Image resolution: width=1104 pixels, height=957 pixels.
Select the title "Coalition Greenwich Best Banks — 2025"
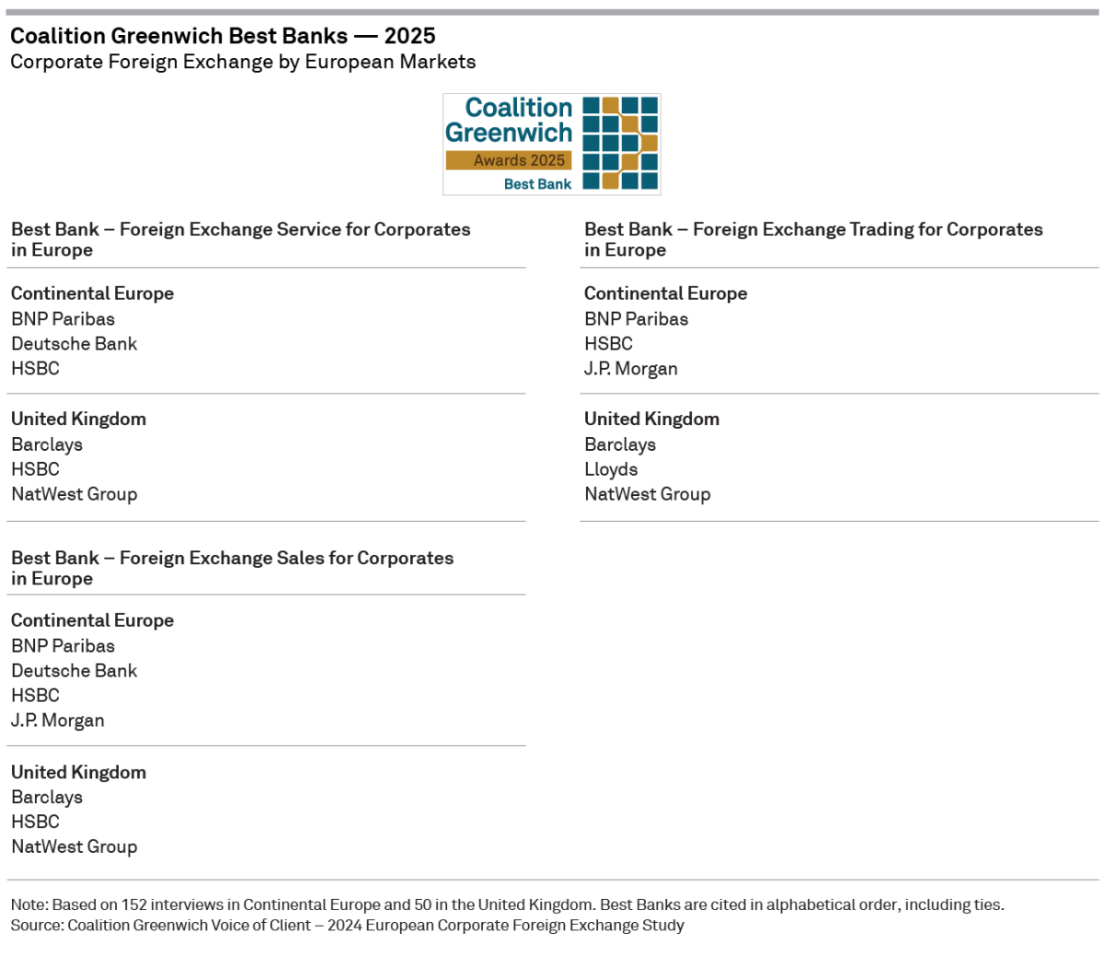coord(223,36)
